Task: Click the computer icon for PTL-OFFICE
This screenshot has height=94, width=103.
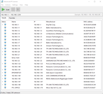Action: 5,88
